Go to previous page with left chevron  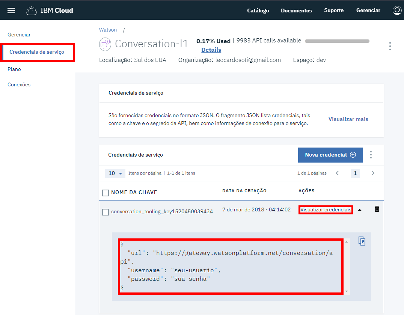337,173
